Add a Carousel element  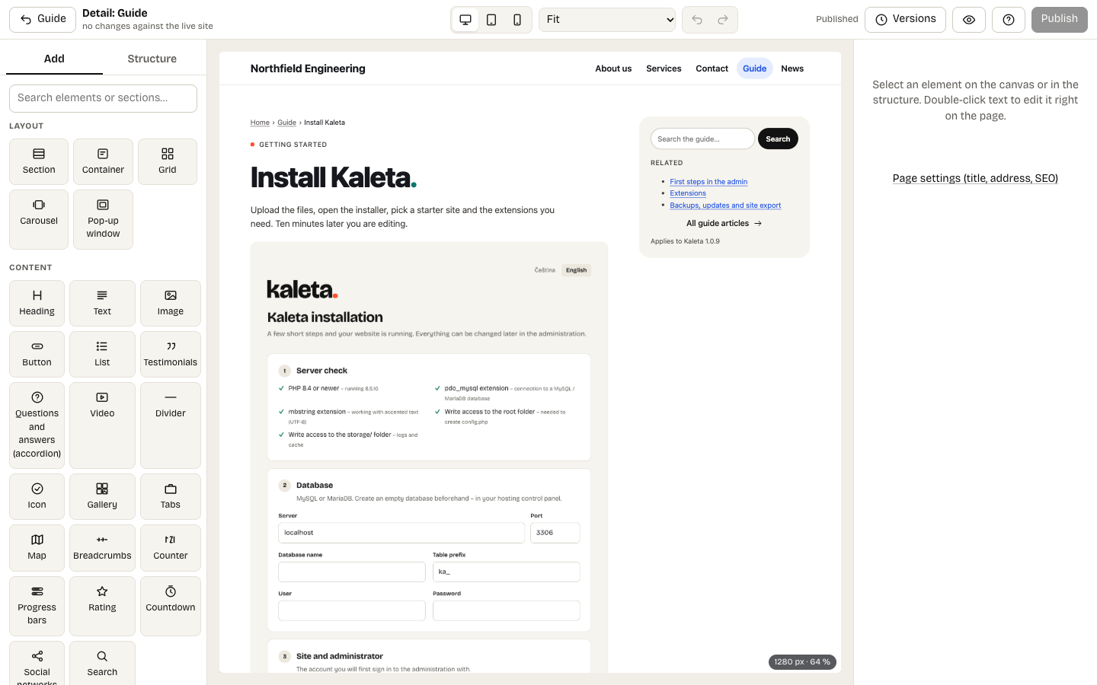(39, 219)
